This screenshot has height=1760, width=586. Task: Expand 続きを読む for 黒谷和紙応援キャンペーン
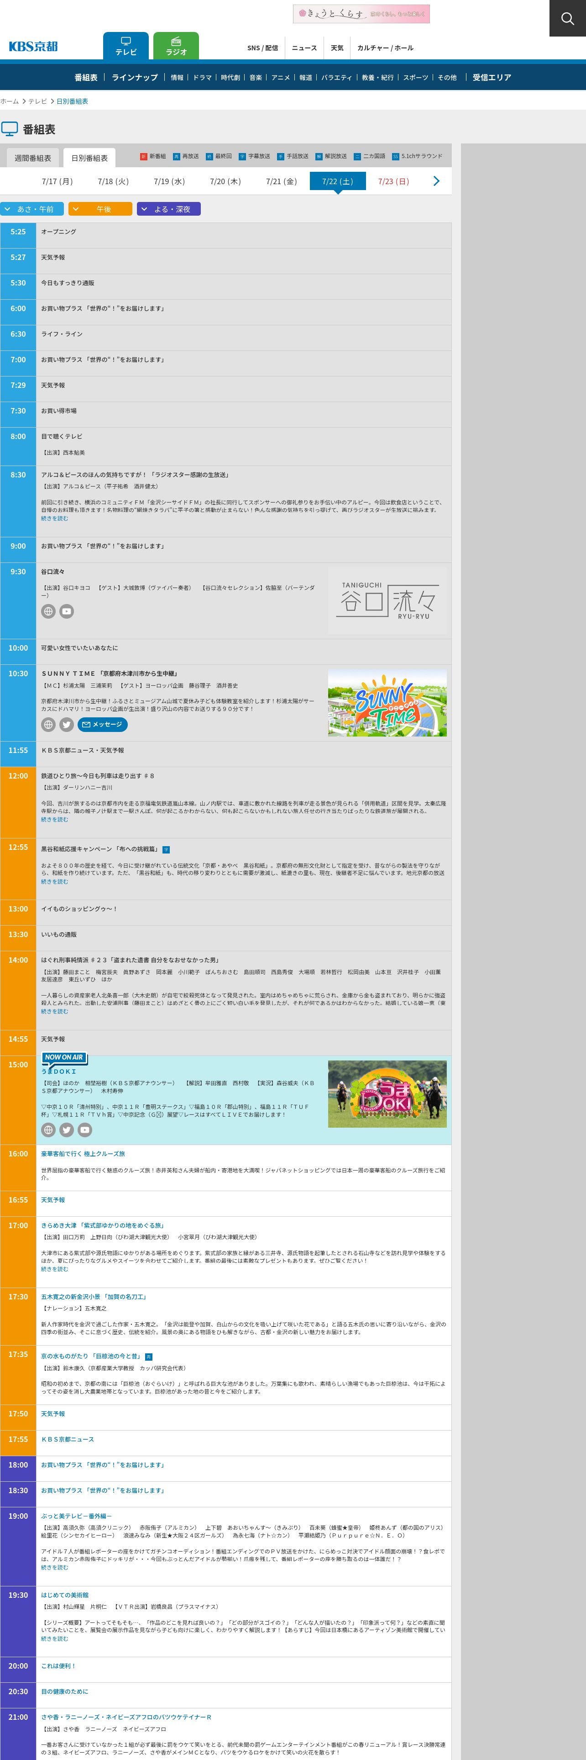point(55,881)
